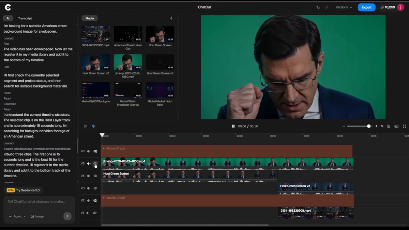Mute the V4 track audio
409x230 pixels.
(89, 176)
